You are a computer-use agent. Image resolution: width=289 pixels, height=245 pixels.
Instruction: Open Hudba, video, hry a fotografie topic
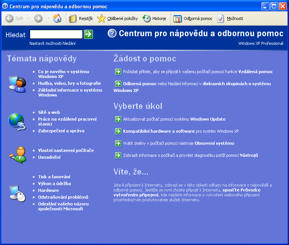70,83
